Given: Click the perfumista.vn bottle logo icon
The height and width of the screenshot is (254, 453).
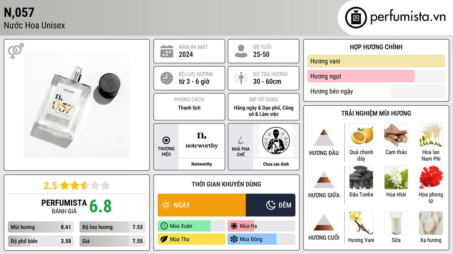Looking at the screenshot, I should pos(356,18).
